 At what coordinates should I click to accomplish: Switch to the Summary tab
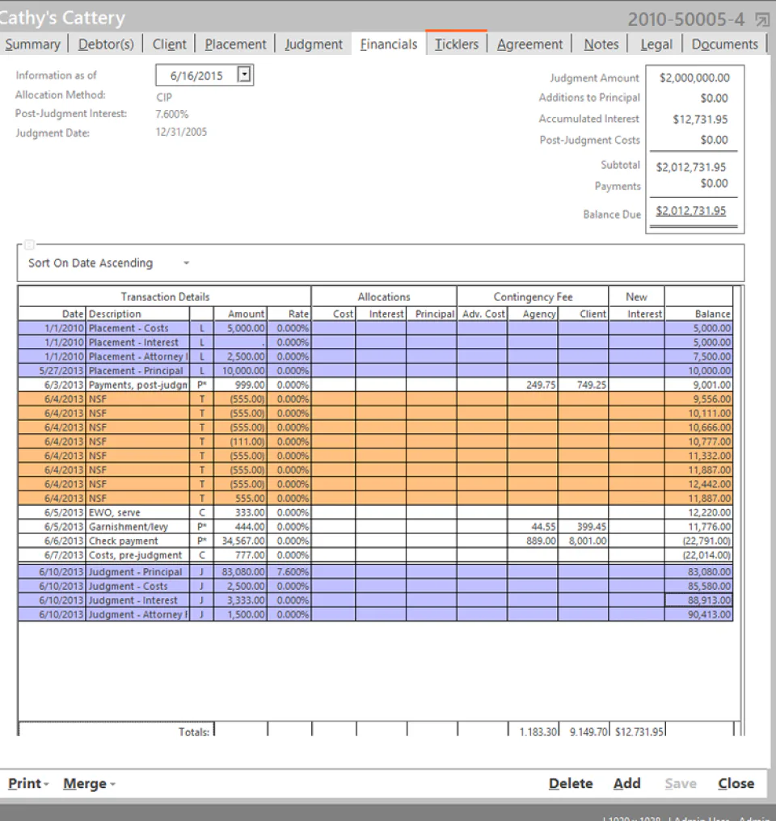tap(32, 44)
